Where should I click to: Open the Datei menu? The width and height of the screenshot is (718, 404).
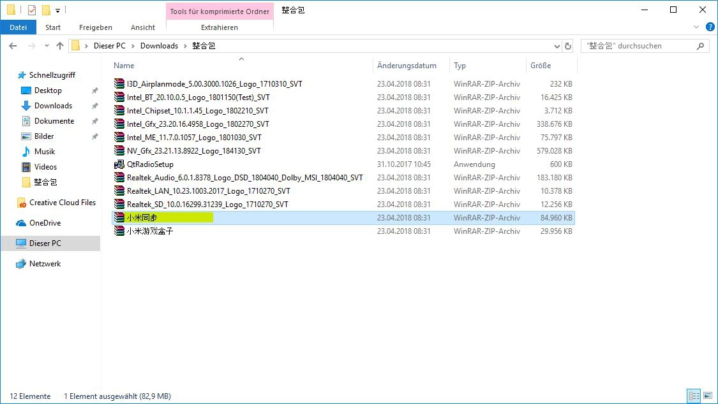pyautogui.click(x=19, y=27)
